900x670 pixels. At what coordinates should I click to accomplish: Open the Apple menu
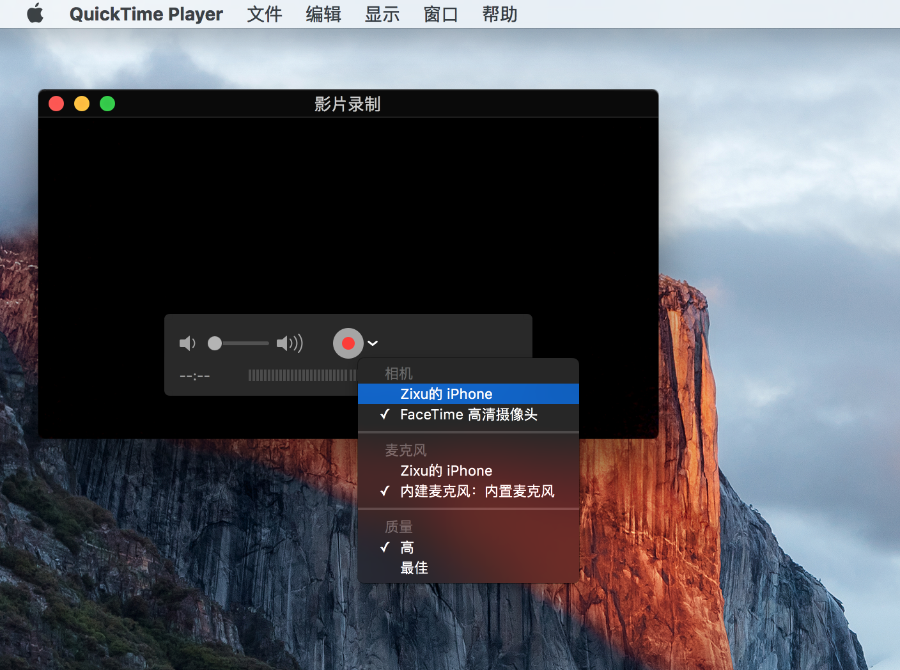pyautogui.click(x=35, y=13)
